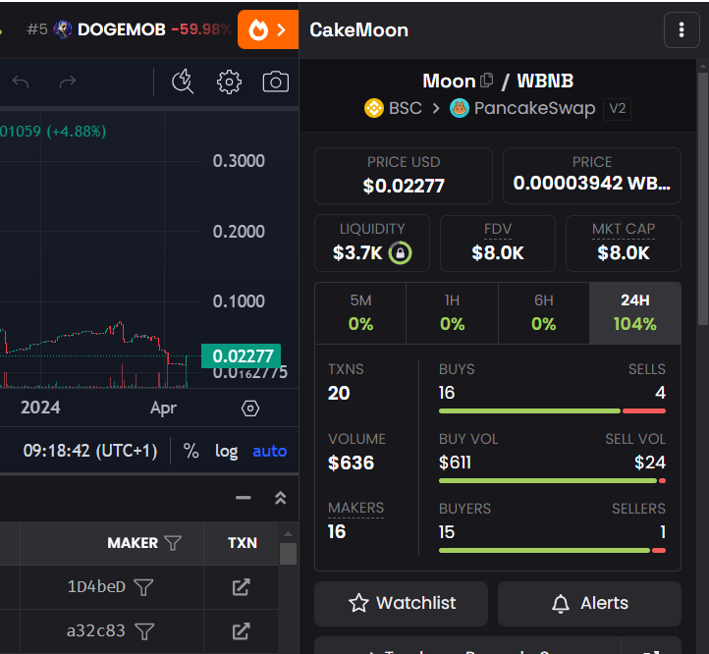This screenshot has width=709, height=654.
Task: Click the TXN column header
Action: point(243,543)
